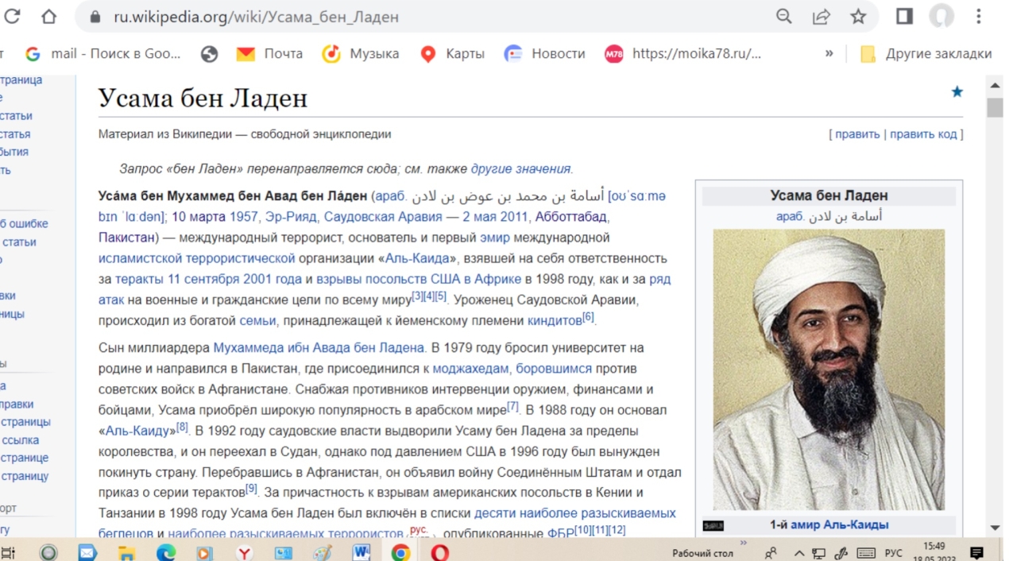Open the Chrome profile avatar
This screenshot has height=561, width=1017.
click(x=942, y=16)
